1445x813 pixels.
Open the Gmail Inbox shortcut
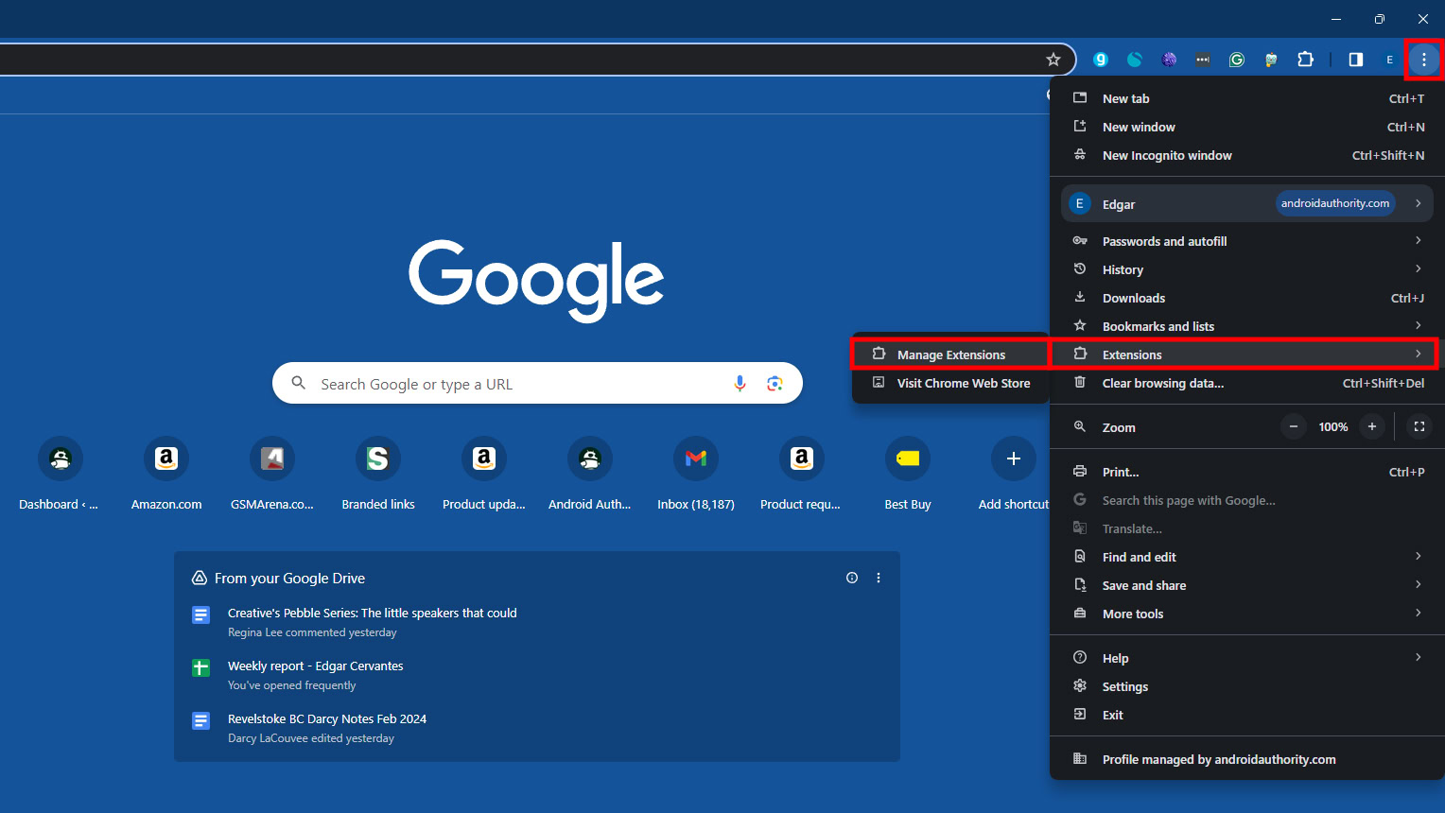point(696,459)
